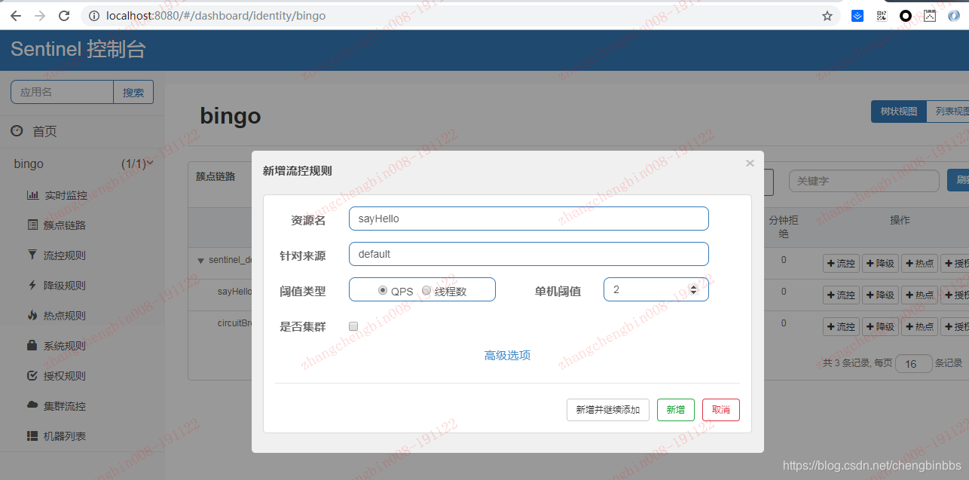Click the 针对来源 input field
Image resolution: width=969 pixels, height=480 pixels.
click(529, 254)
